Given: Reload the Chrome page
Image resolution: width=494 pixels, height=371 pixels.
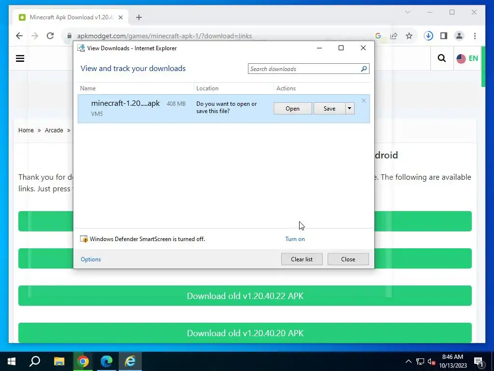Looking at the screenshot, I should (50, 36).
